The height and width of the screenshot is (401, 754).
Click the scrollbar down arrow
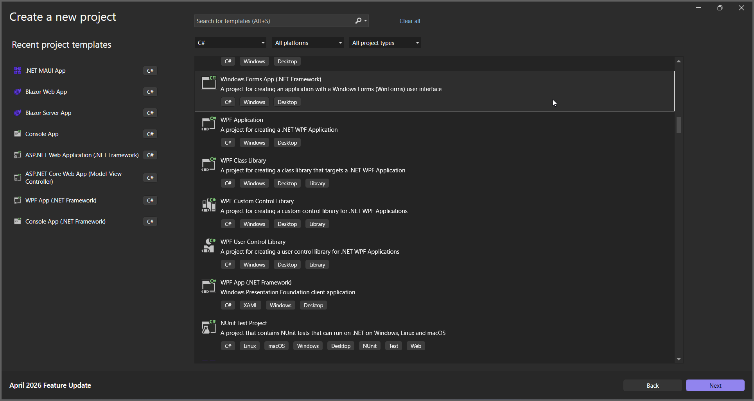pyautogui.click(x=679, y=359)
